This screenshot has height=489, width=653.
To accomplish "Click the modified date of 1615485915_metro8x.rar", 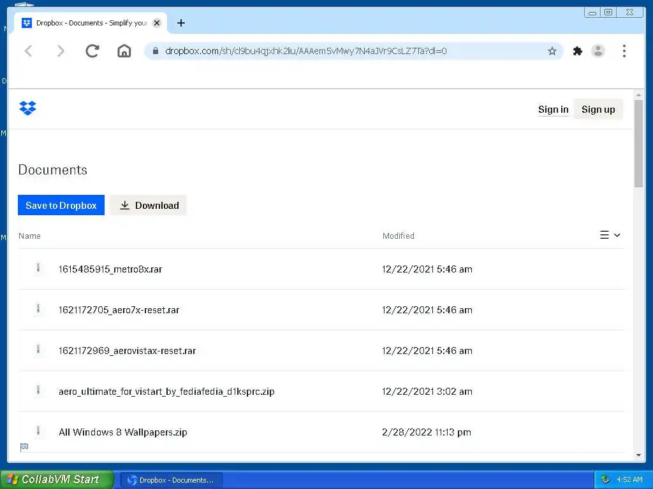I will (427, 269).
